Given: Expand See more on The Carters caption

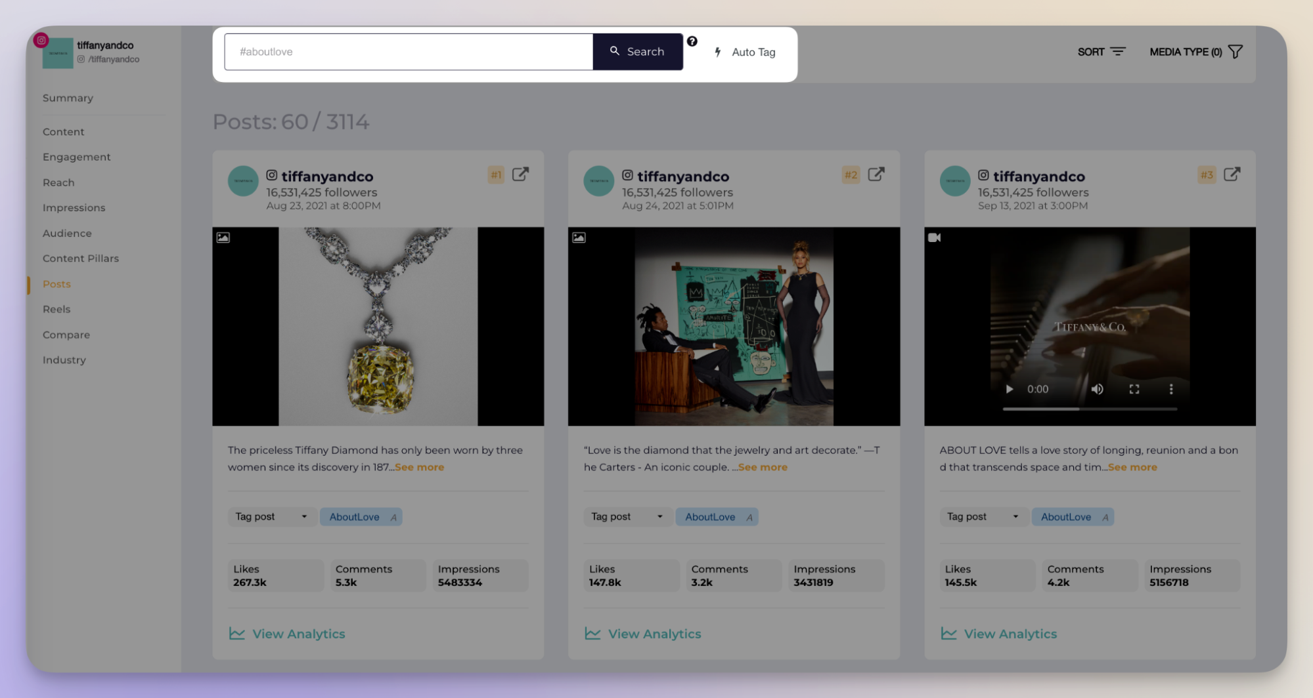Looking at the screenshot, I should pyautogui.click(x=763, y=467).
